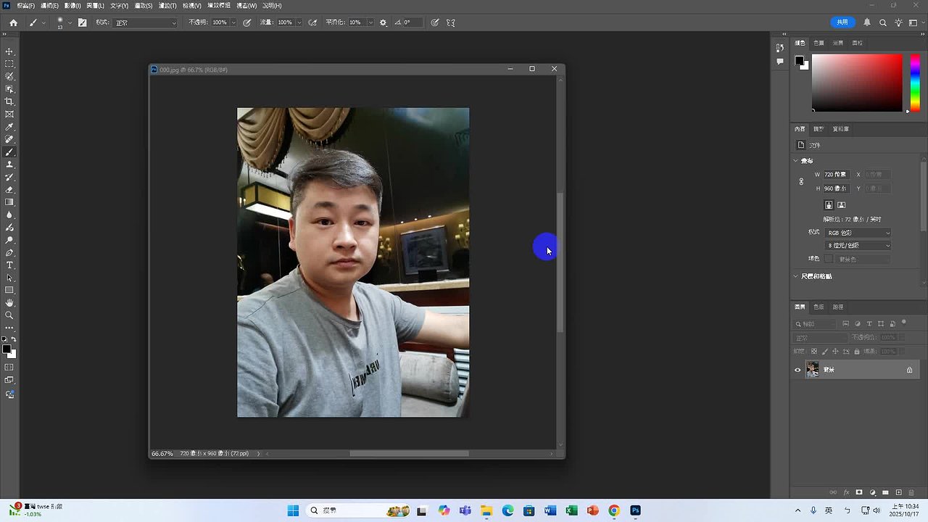The height and width of the screenshot is (522, 928).
Task: Activate the Zoom magnifier tool
Action: [9, 315]
